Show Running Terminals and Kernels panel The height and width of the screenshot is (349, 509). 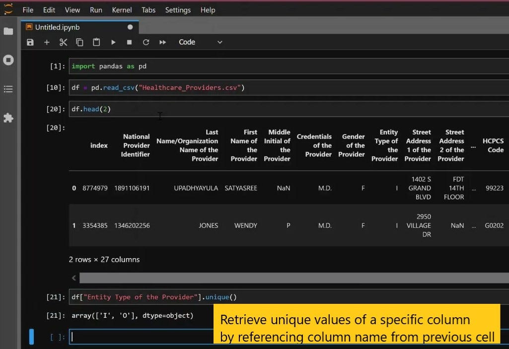tap(8, 60)
